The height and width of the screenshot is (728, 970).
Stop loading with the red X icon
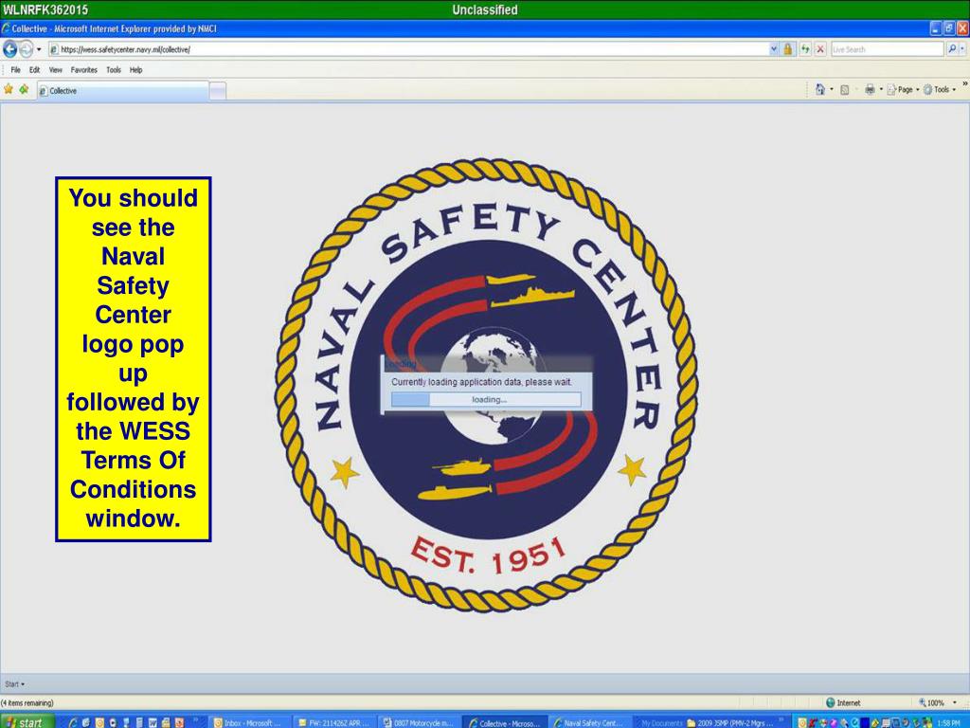pos(820,49)
